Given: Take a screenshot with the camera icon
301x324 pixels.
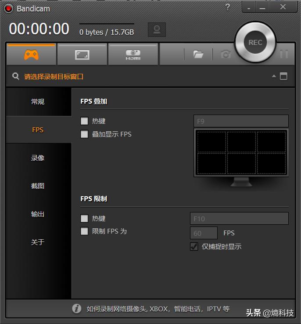Looking at the screenshot, I should pos(226,54).
